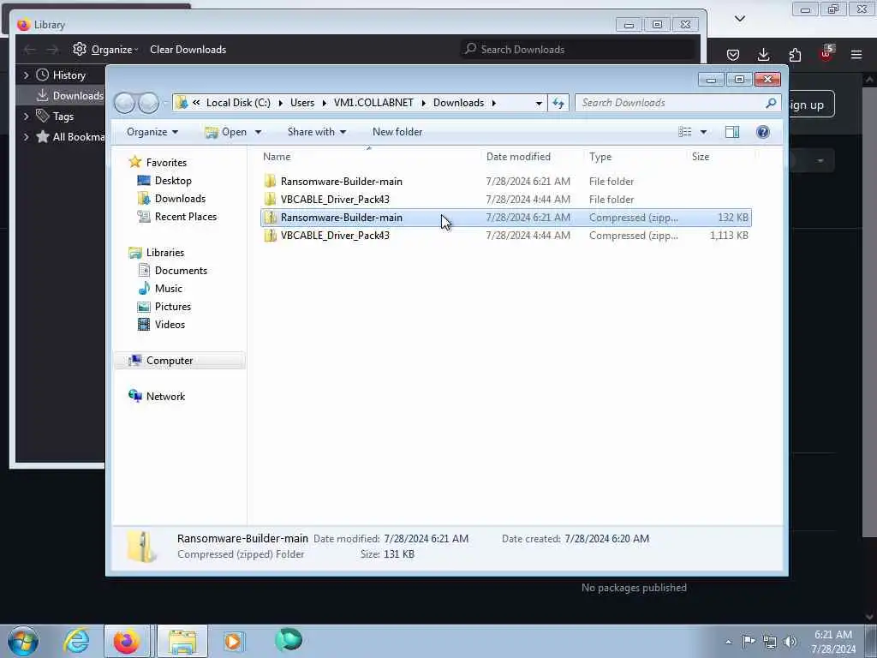Open the Firefox extensions puzzle icon
The width and height of the screenshot is (877, 658).
point(795,54)
